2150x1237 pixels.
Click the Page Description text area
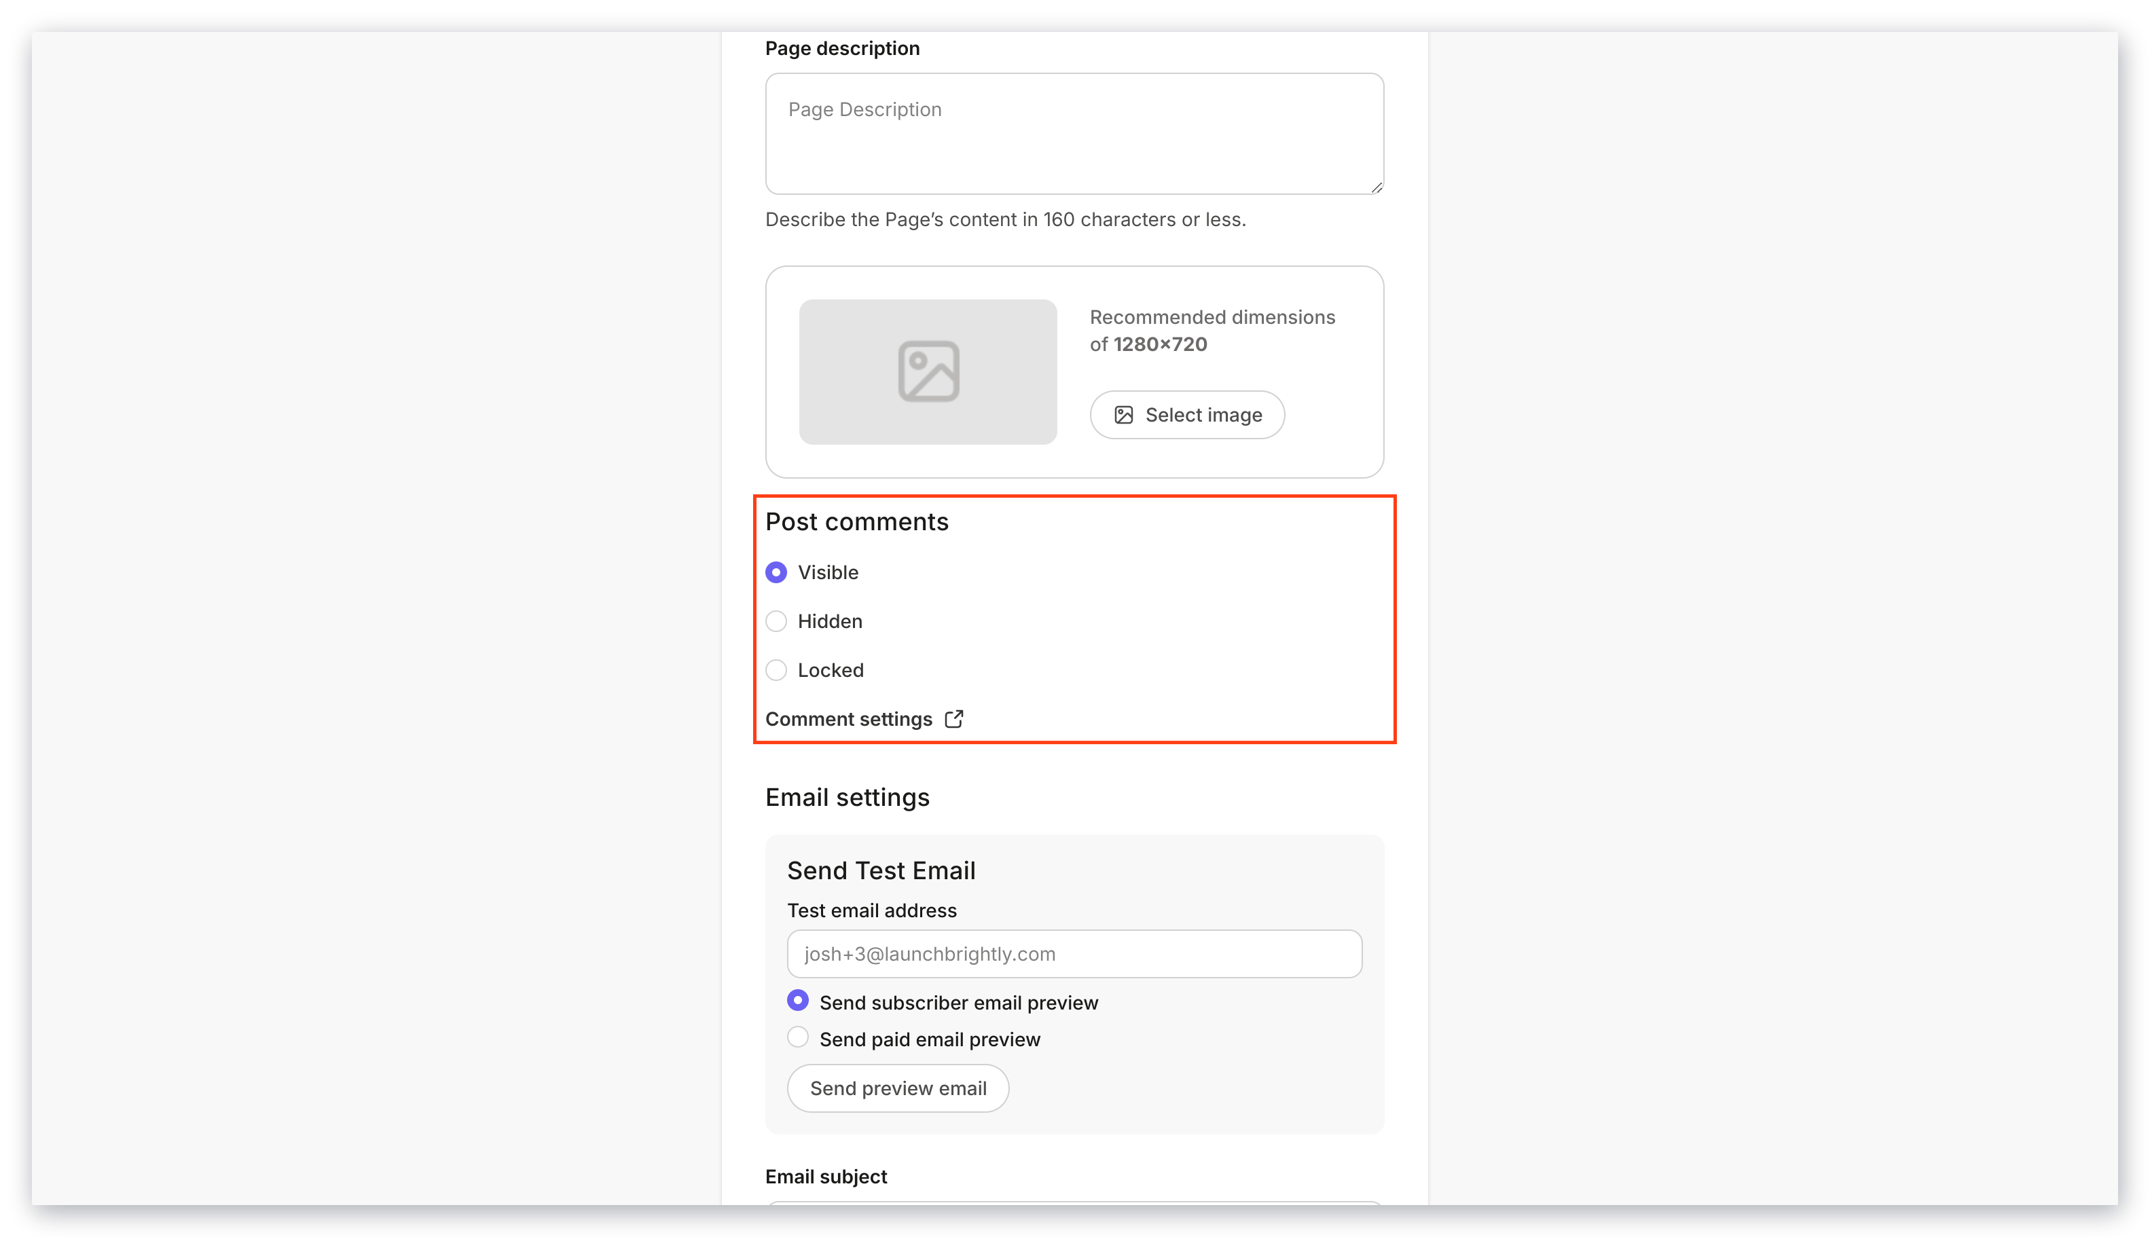tap(1074, 133)
